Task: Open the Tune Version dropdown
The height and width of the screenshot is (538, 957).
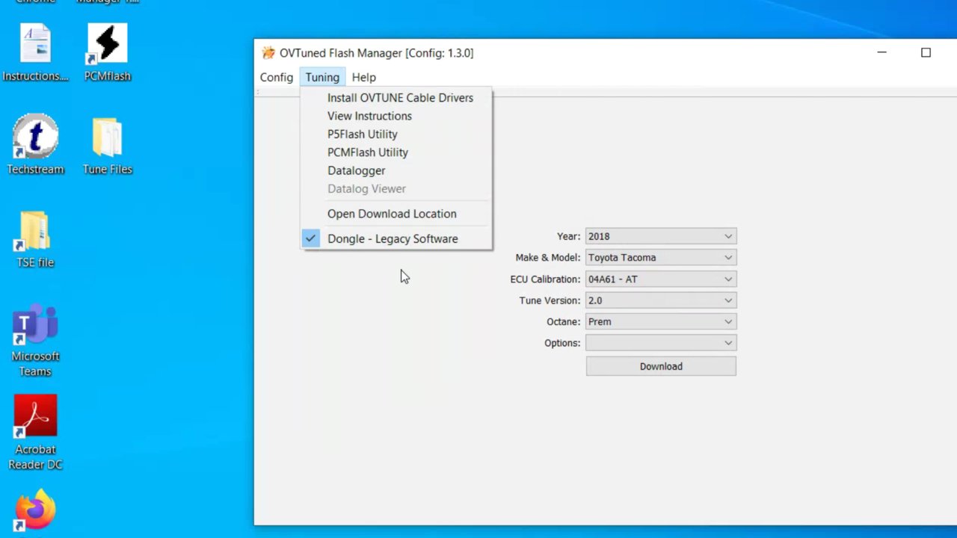Action: 661,300
